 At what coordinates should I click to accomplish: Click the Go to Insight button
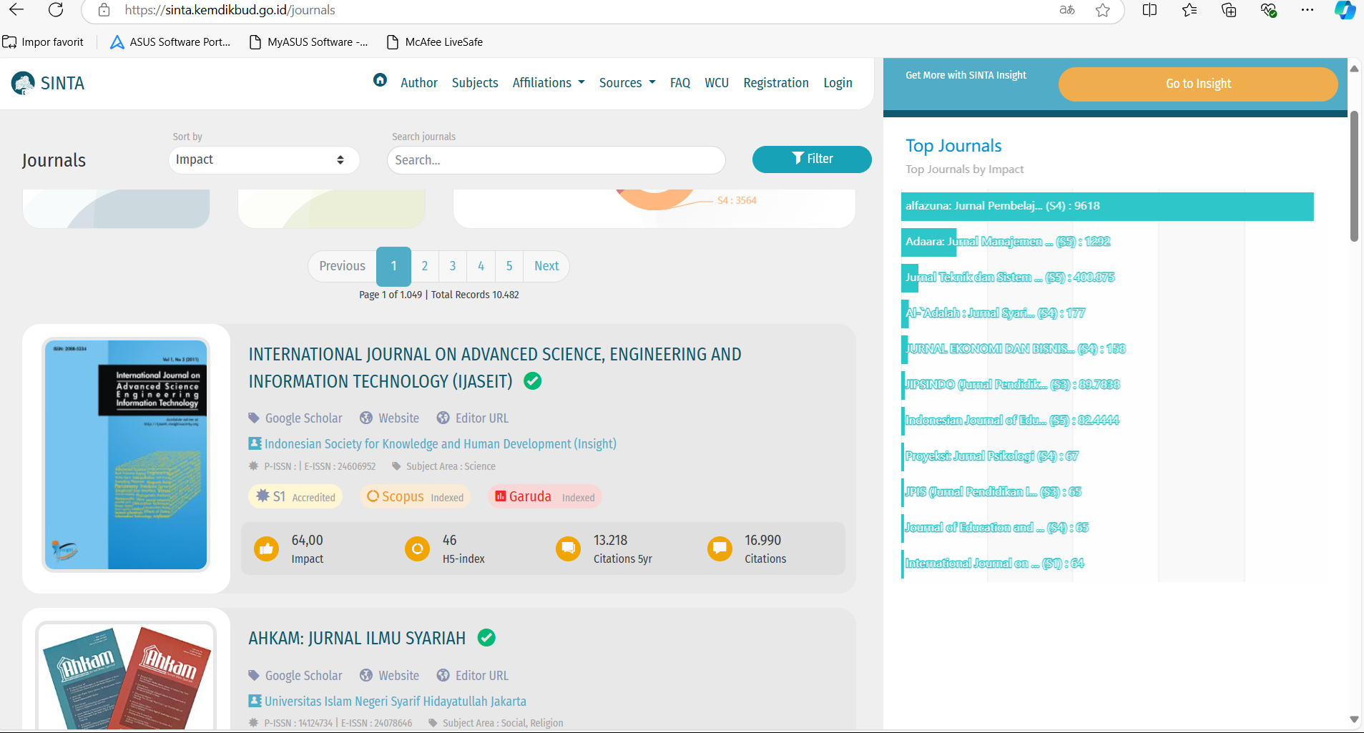[x=1197, y=84]
